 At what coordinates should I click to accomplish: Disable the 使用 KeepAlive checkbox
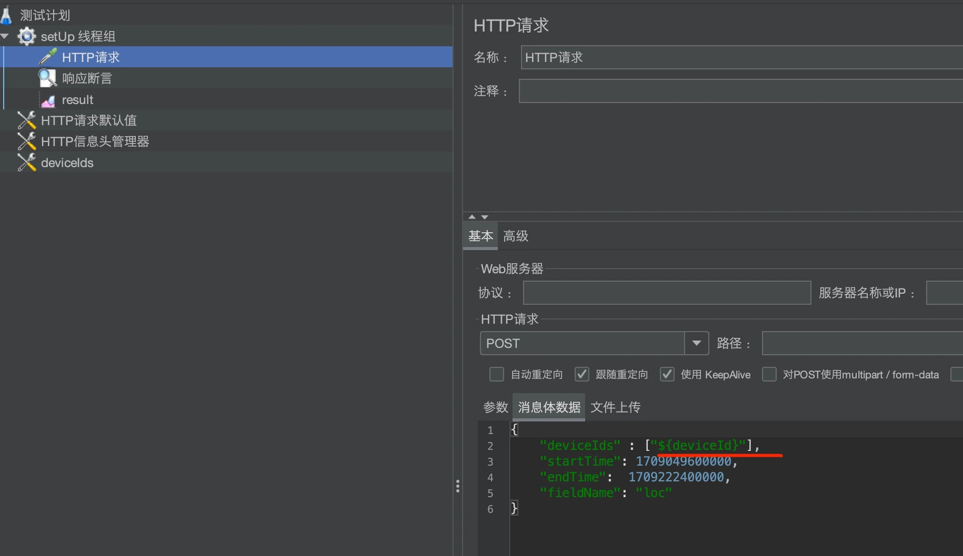click(667, 374)
